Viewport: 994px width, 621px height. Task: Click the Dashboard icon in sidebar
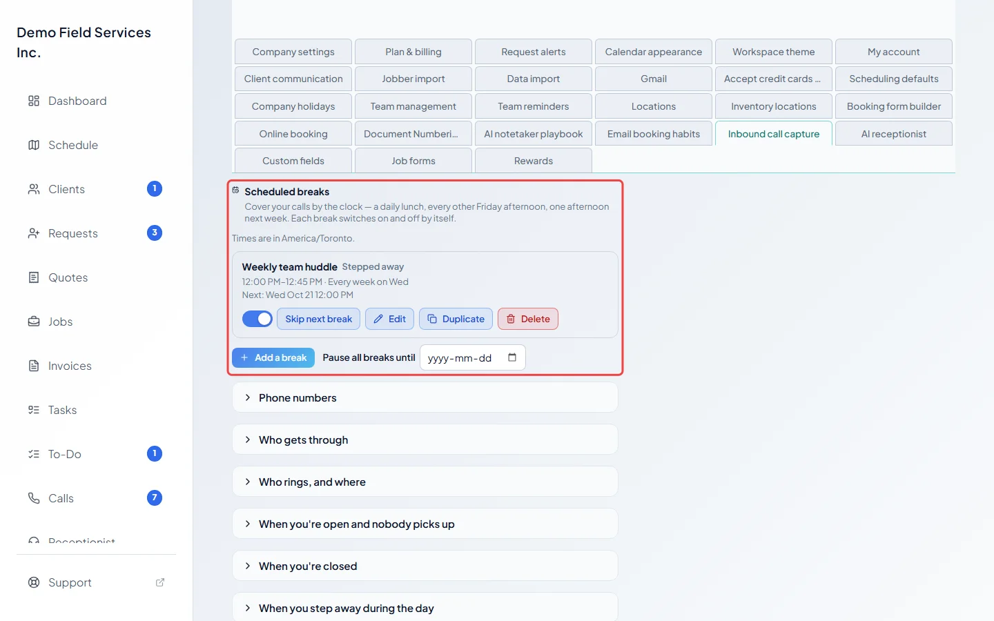34,101
